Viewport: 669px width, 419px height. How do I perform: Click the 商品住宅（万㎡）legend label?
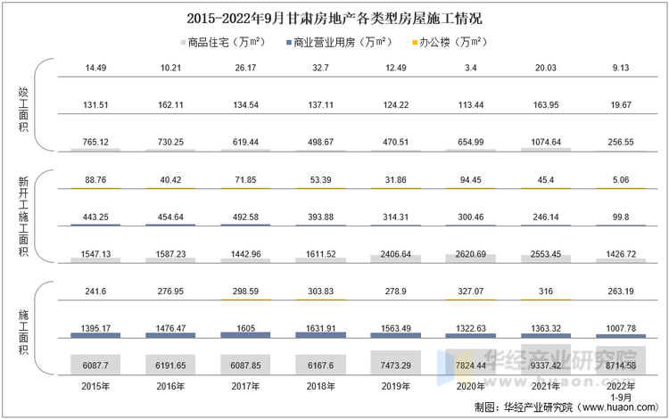click(x=227, y=42)
